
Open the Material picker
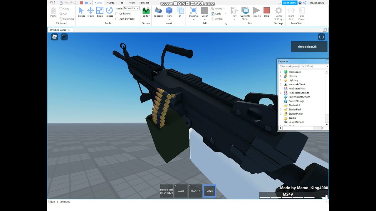point(194,12)
